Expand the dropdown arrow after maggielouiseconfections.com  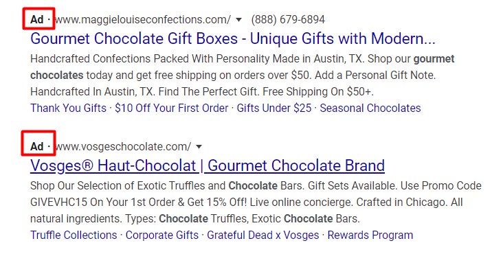point(238,20)
